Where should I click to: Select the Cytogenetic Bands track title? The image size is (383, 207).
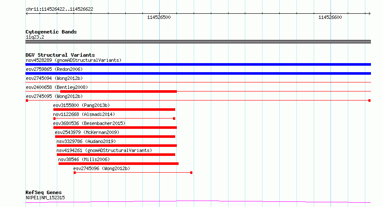[x=51, y=32]
